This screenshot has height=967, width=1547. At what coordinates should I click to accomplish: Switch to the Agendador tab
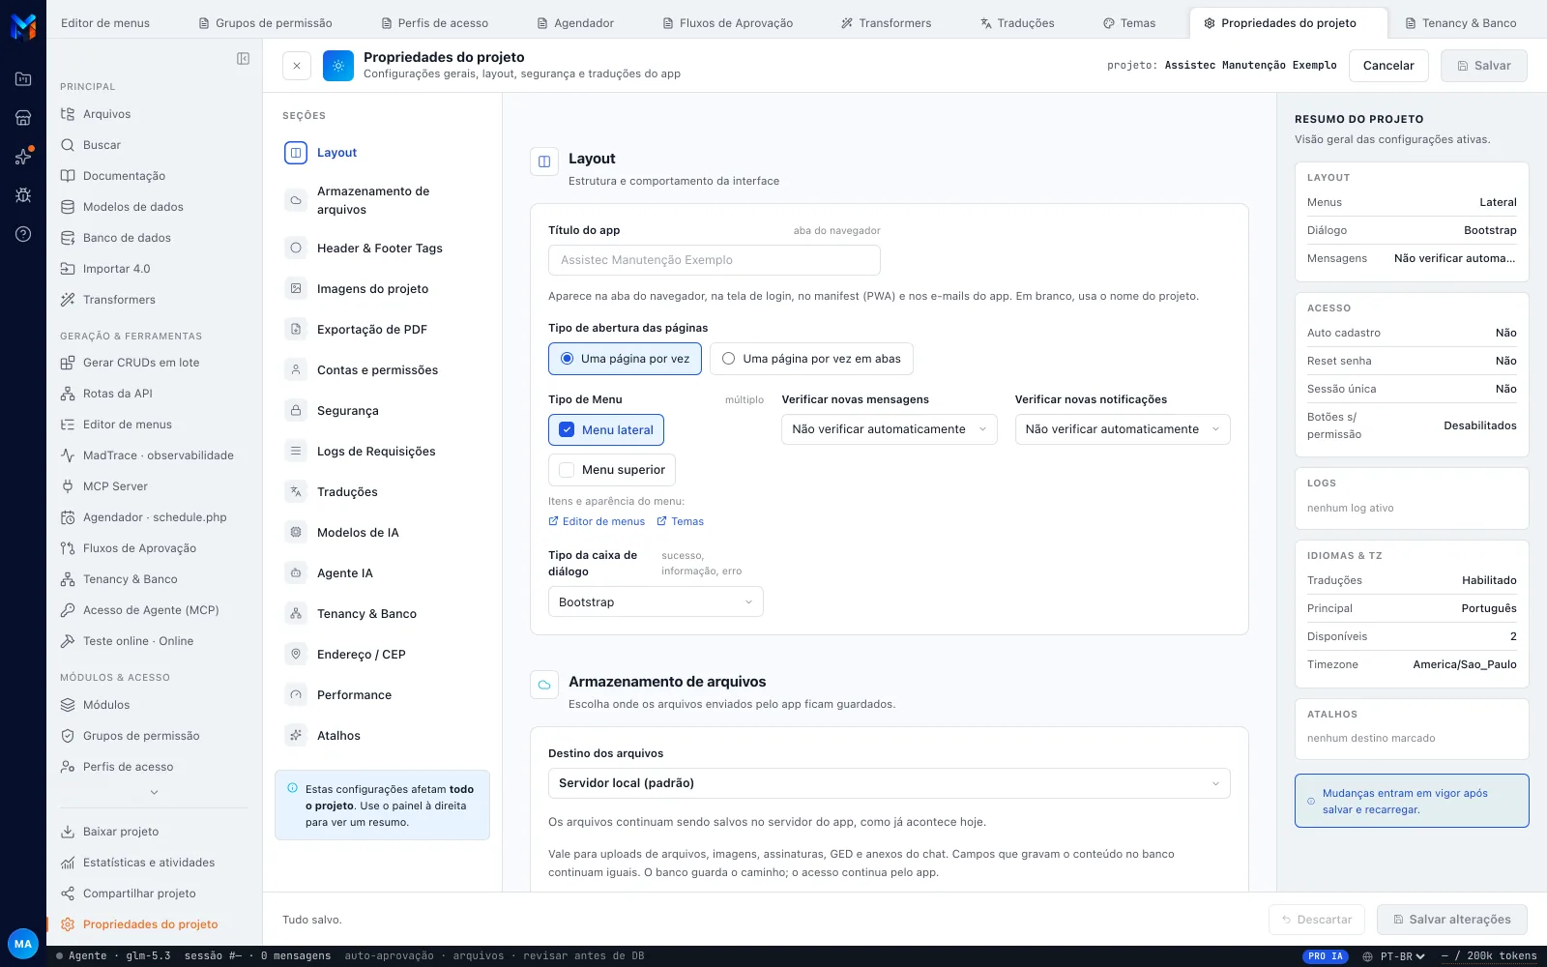click(x=575, y=23)
